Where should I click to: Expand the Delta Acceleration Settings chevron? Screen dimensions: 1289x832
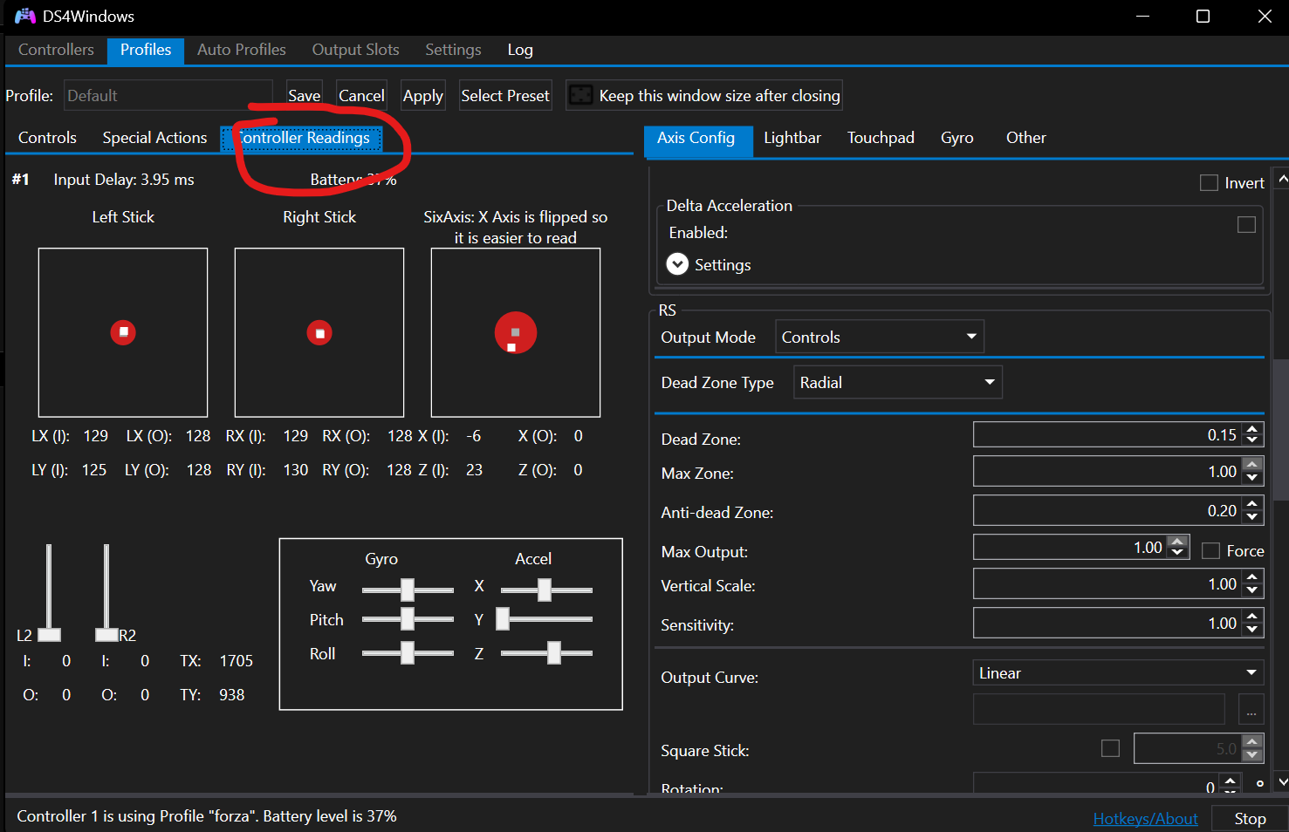pos(677,264)
